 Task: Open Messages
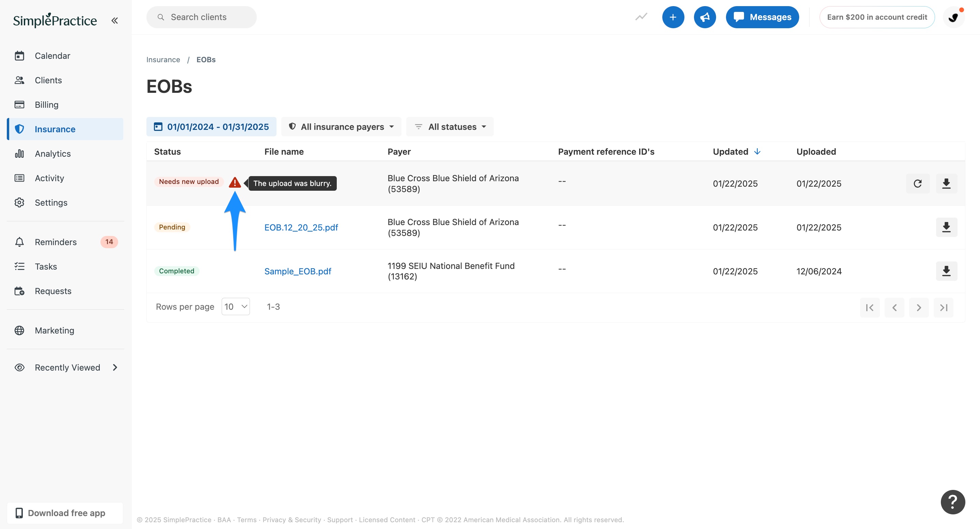point(762,17)
